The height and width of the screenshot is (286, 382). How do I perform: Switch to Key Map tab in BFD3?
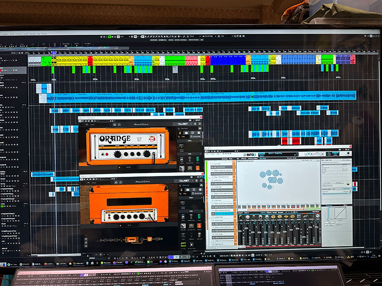coord(263,159)
